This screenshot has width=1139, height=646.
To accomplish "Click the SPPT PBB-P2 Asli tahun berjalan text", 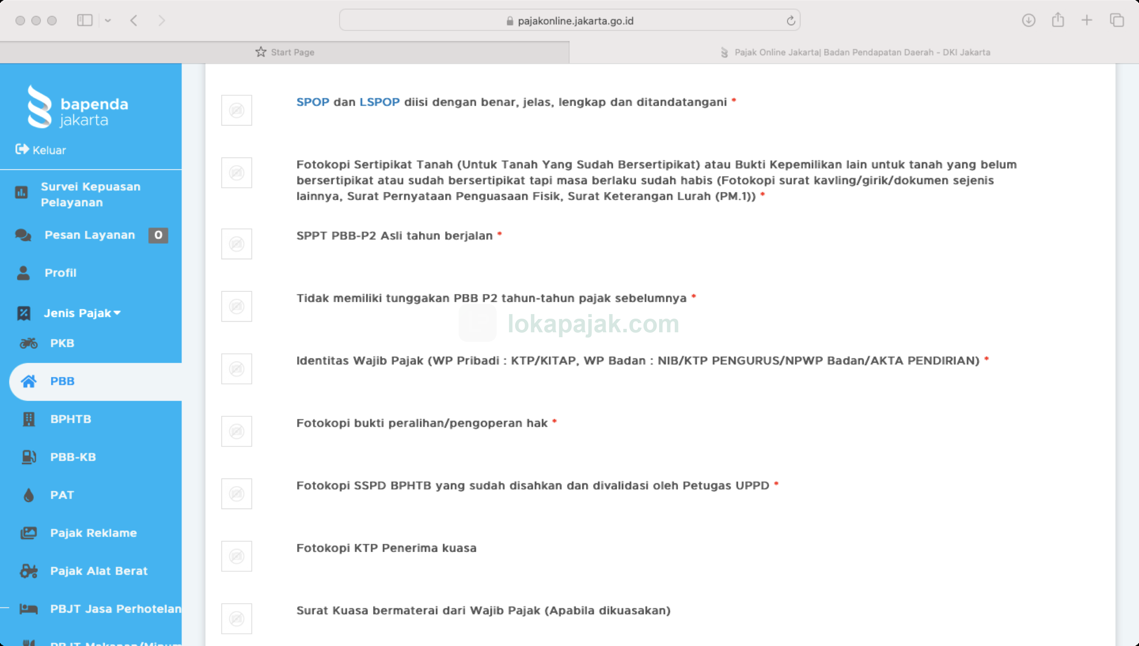I will pyautogui.click(x=394, y=236).
